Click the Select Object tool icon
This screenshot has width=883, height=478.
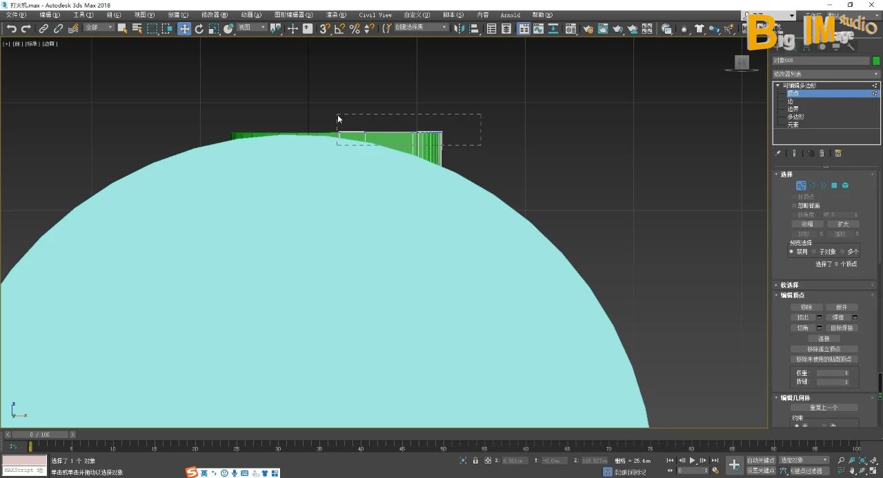(x=122, y=28)
